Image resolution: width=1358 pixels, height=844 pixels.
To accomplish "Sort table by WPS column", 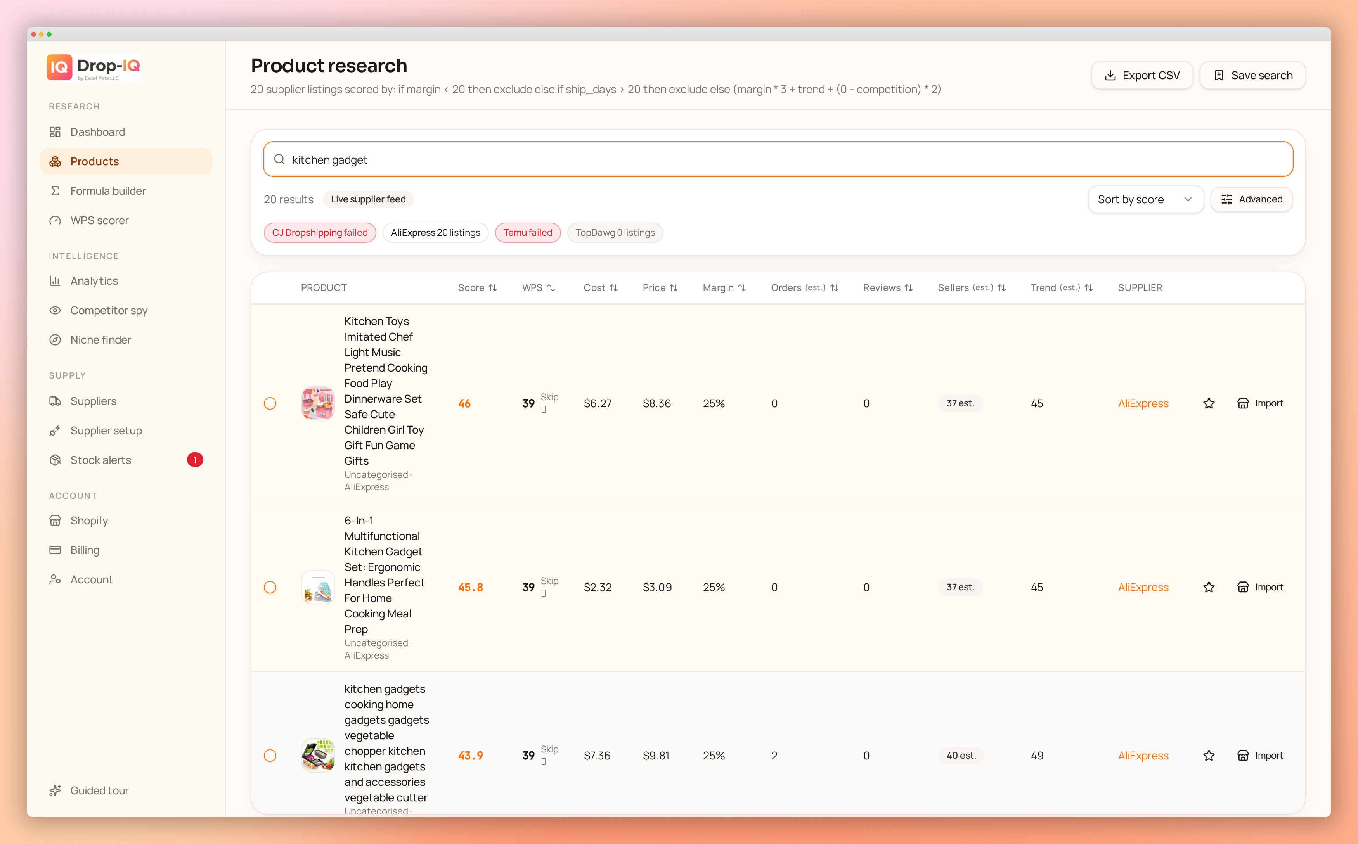I will pos(538,287).
